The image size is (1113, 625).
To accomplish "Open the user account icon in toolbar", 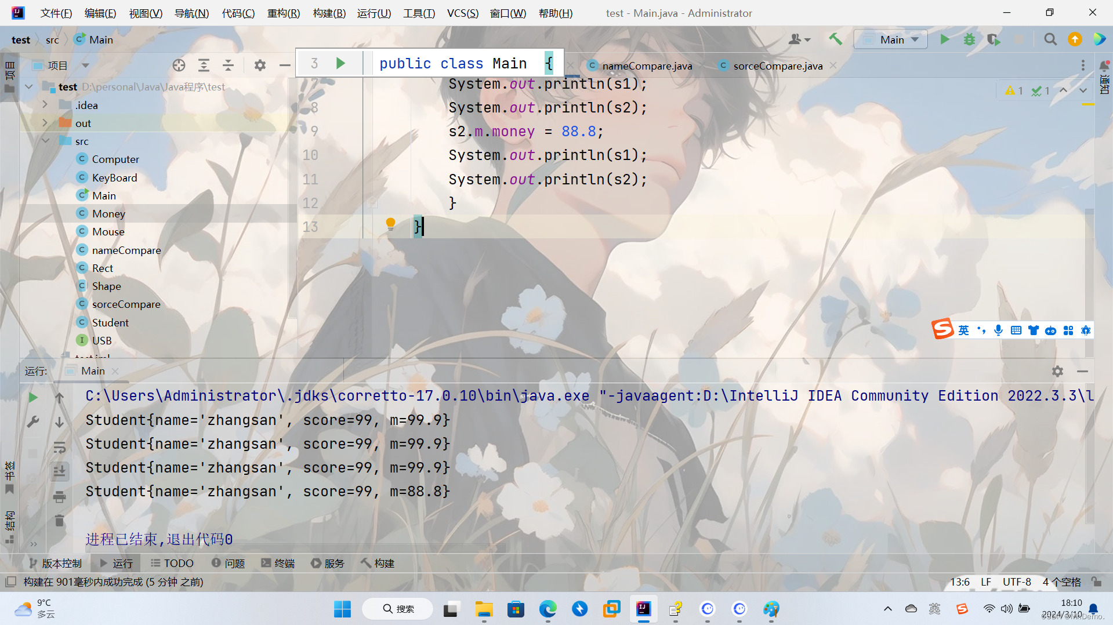I will [799, 39].
